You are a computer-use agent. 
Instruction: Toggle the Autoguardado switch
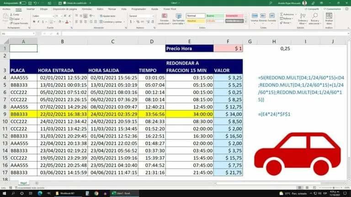(22, 3)
